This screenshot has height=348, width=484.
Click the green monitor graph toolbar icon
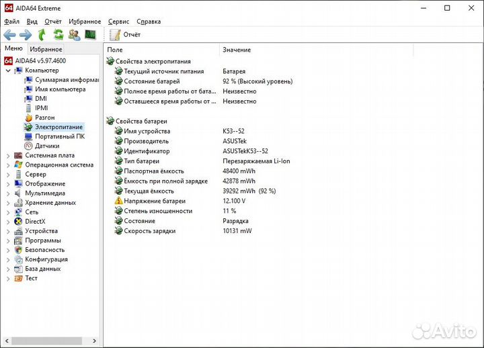90,34
